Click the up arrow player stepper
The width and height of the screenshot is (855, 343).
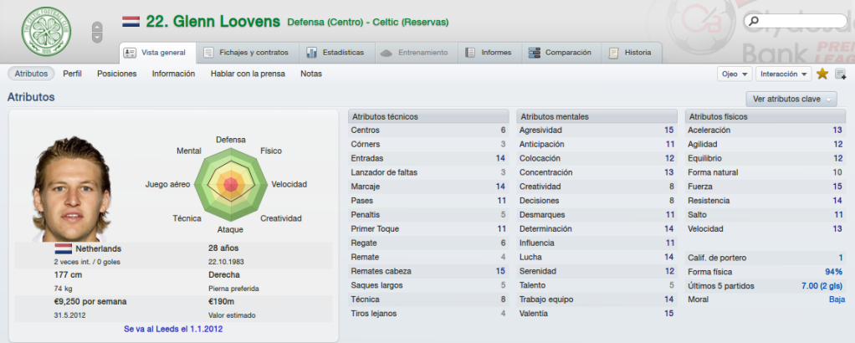(97, 27)
